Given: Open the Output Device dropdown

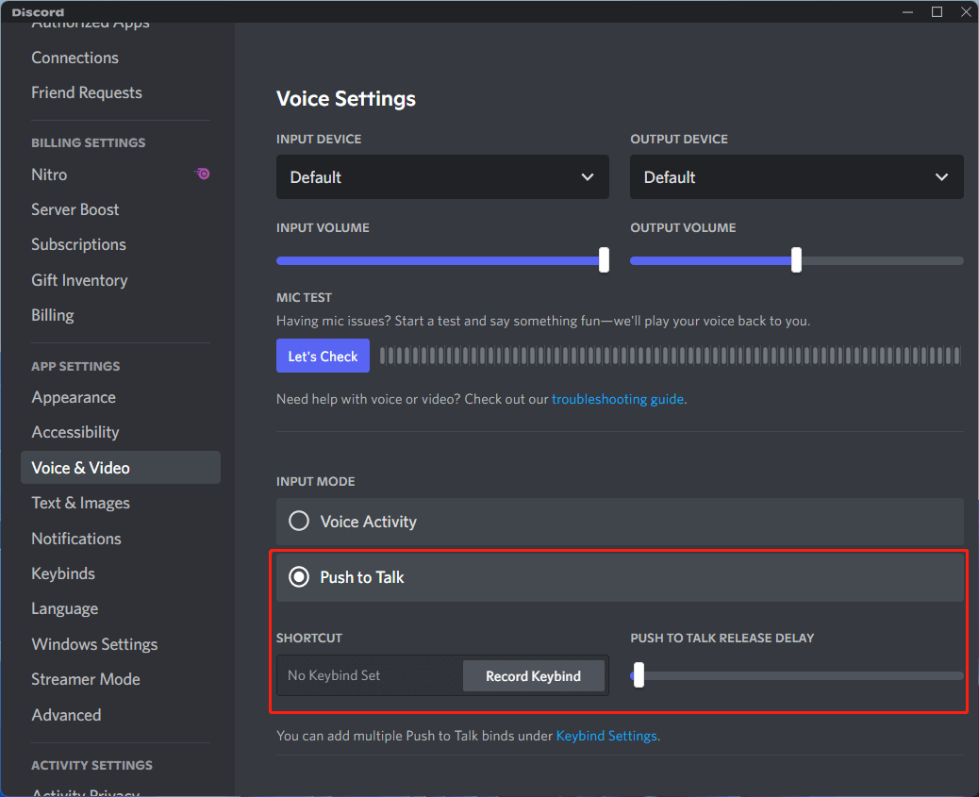Looking at the screenshot, I should (795, 177).
